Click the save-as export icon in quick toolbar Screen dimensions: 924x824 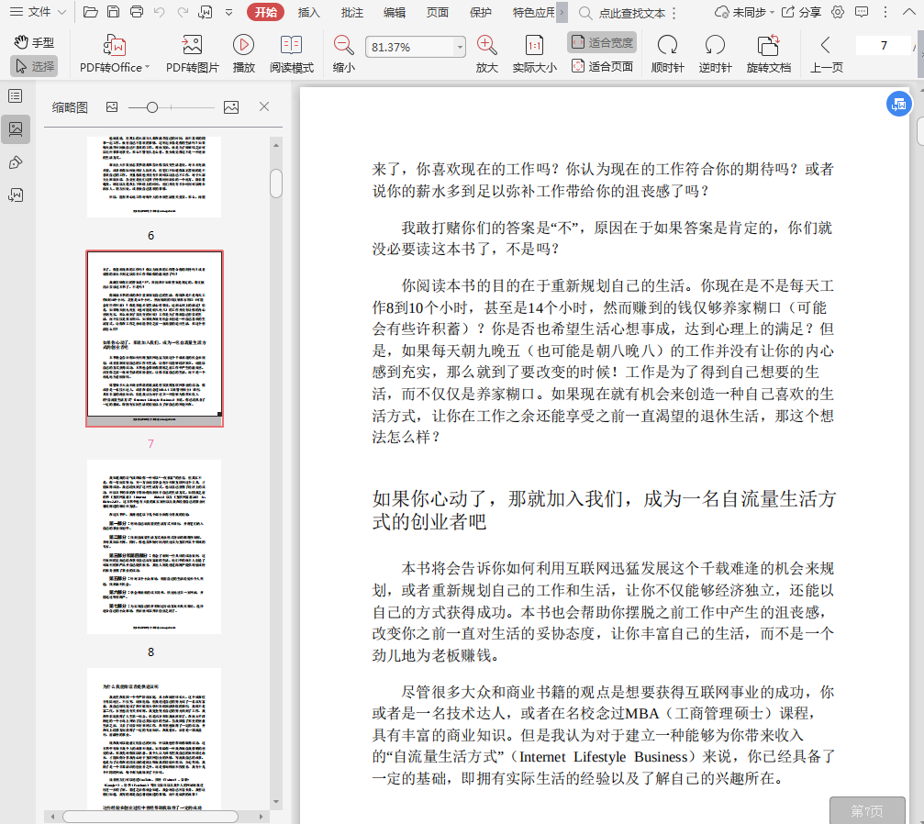point(205,12)
